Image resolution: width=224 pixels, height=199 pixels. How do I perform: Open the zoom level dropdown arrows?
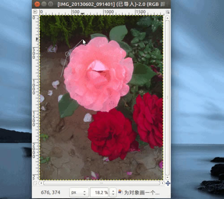click(113, 192)
